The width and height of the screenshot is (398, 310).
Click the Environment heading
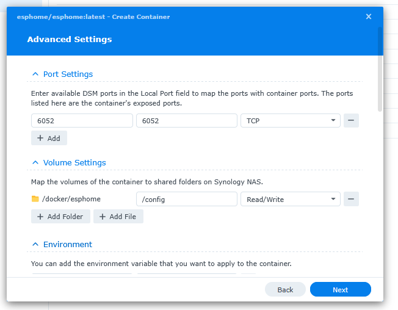(68, 244)
